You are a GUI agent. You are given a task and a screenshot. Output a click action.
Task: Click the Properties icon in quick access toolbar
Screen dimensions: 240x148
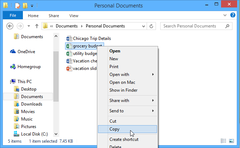pos(17,6)
